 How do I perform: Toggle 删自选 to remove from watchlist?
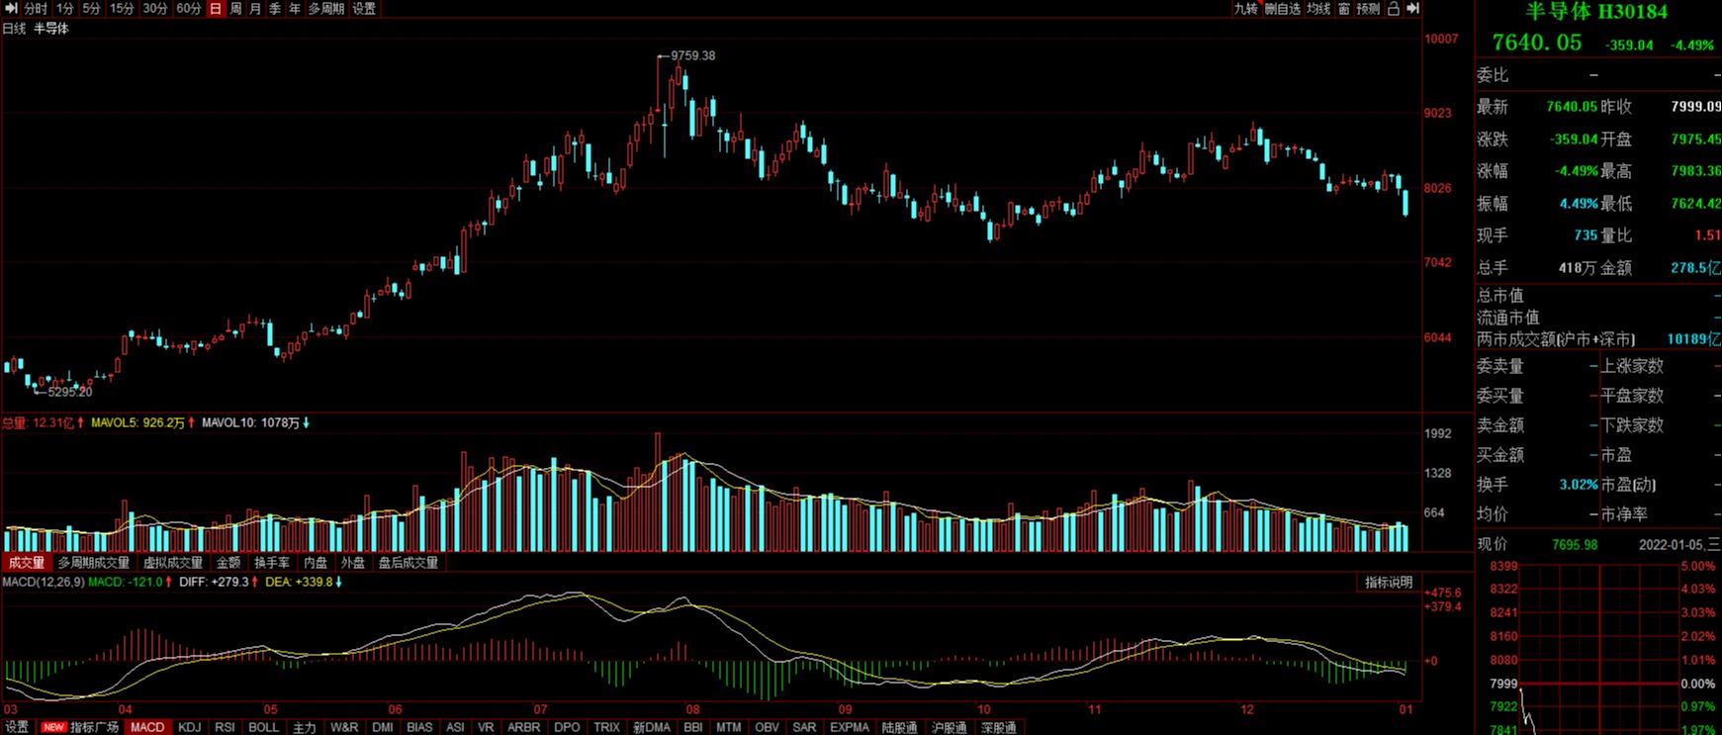pyautogui.click(x=1283, y=8)
